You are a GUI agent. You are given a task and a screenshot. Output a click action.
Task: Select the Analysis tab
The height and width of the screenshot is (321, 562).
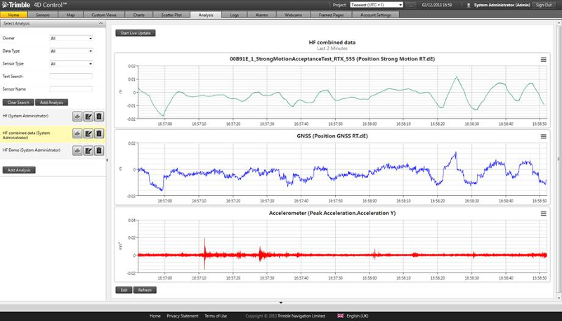click(206, 15)
